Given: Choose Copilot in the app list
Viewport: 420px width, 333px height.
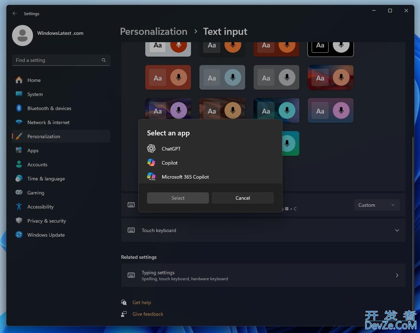Looking at the screenshot, I should pyautogui.click(x=210, y=163).
